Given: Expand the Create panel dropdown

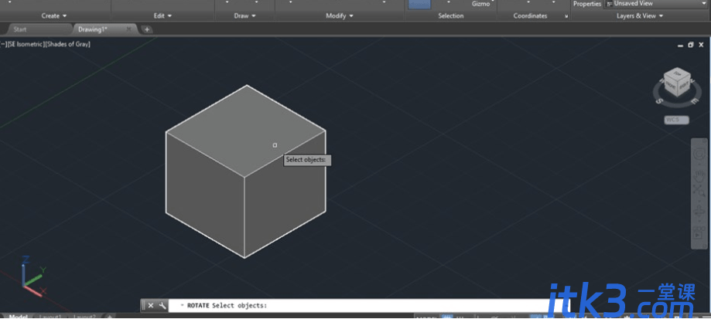Looking at the screenshot, I should [x=54, y=16].
